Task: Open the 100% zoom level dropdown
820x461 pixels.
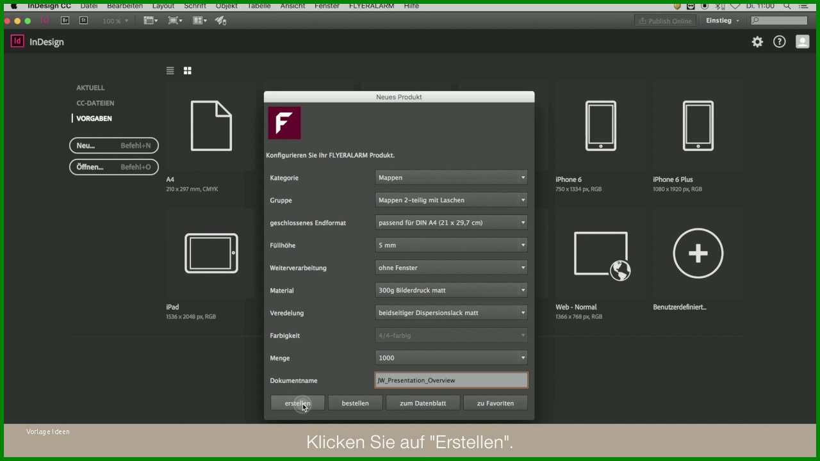Action: click(115, 21)
